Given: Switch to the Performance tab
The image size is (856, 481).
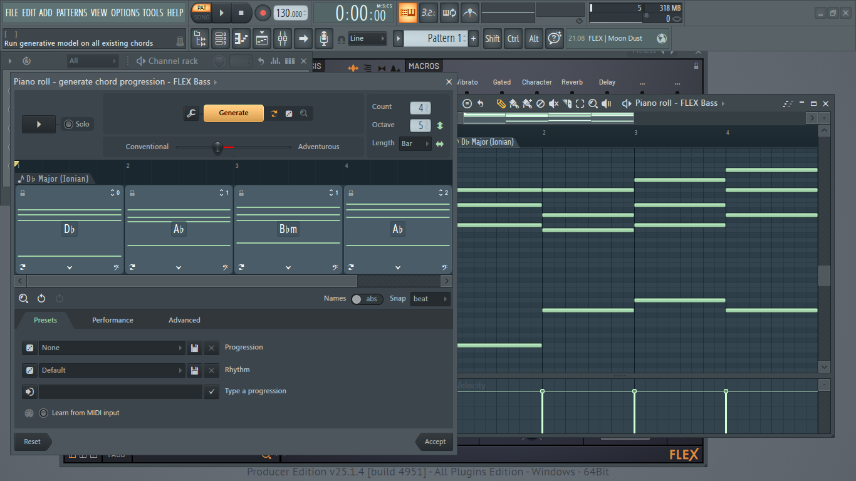Looking at the screenshot, I should click(x=113, y=320).
